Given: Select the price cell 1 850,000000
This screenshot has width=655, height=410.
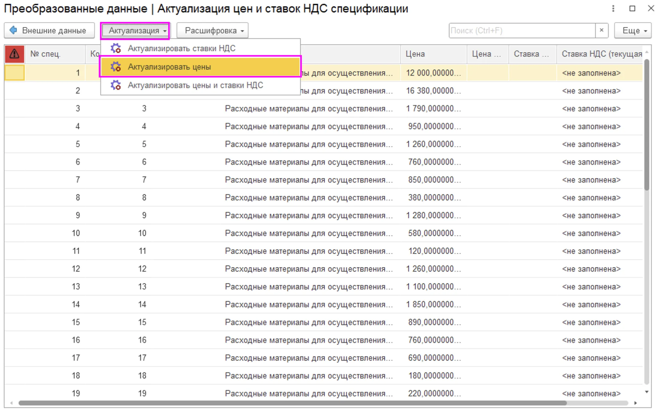Looking at the screenshot, I should [433, 304].
